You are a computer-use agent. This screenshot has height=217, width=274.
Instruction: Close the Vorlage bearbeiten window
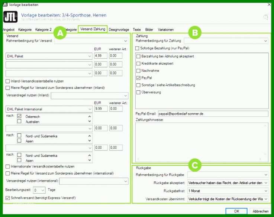[269, 5]
